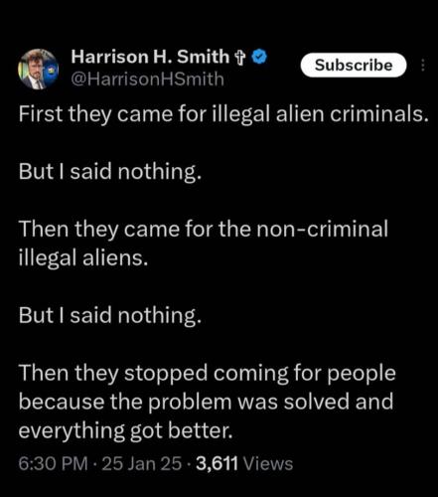The height and width of the screenshot is (497, 438).
Task: Click 'because the problem was solved and' line
Action: (x=206, y=402)
